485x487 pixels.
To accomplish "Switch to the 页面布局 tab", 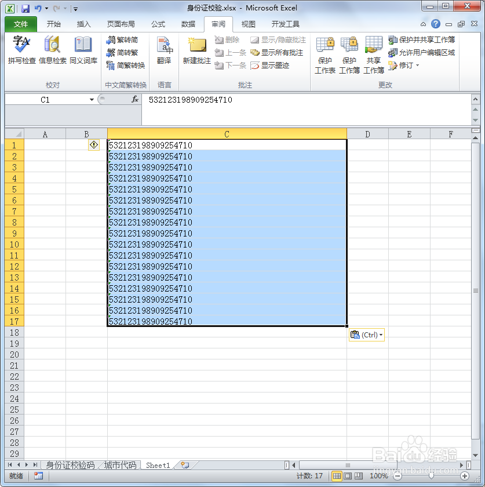I will pos(121,24).
